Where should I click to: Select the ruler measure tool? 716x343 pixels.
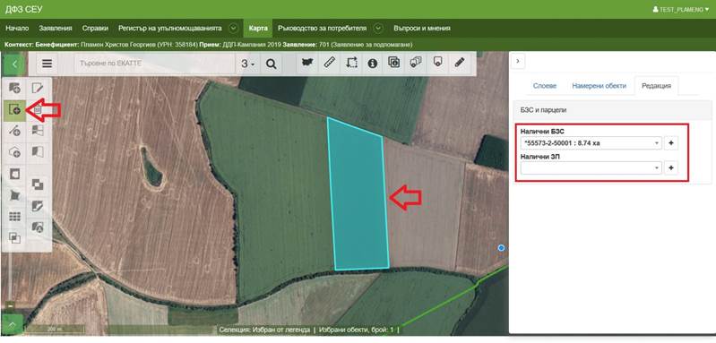(x=330, y=63)
